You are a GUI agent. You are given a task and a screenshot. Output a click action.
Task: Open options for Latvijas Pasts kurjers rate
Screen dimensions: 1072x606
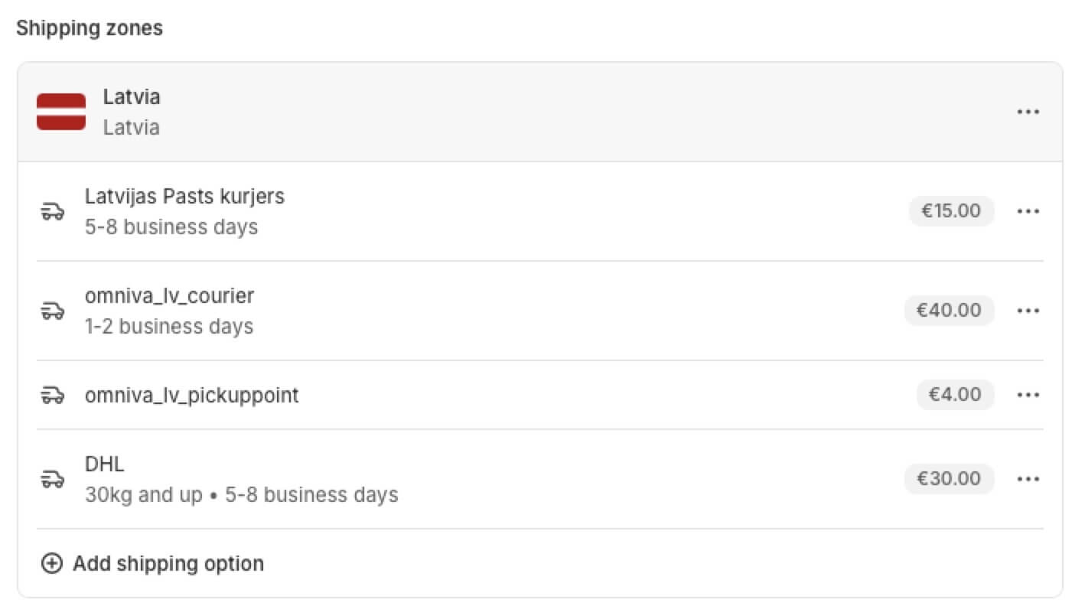click(1028, 211)
